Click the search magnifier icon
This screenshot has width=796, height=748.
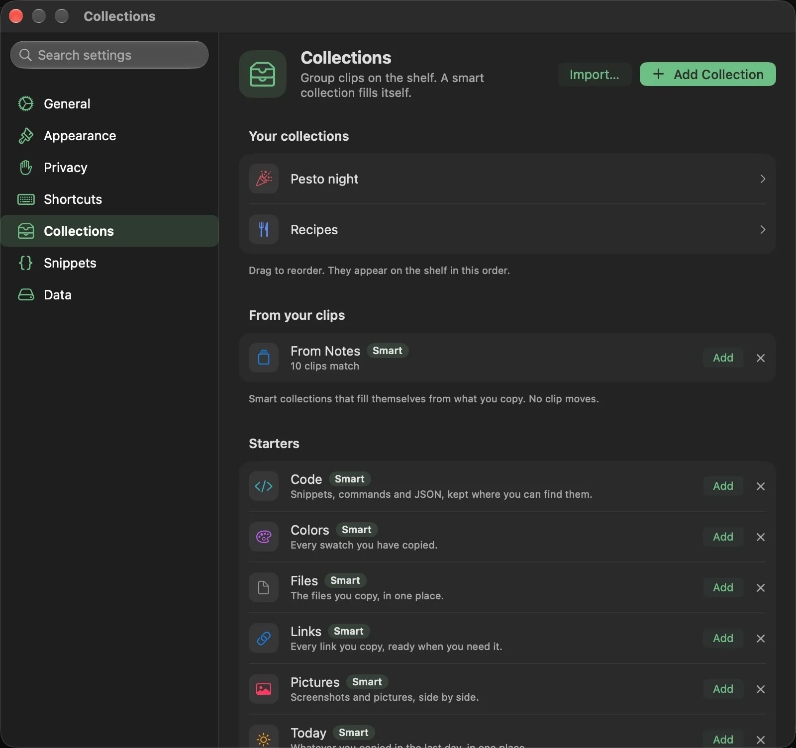[25, 55]
